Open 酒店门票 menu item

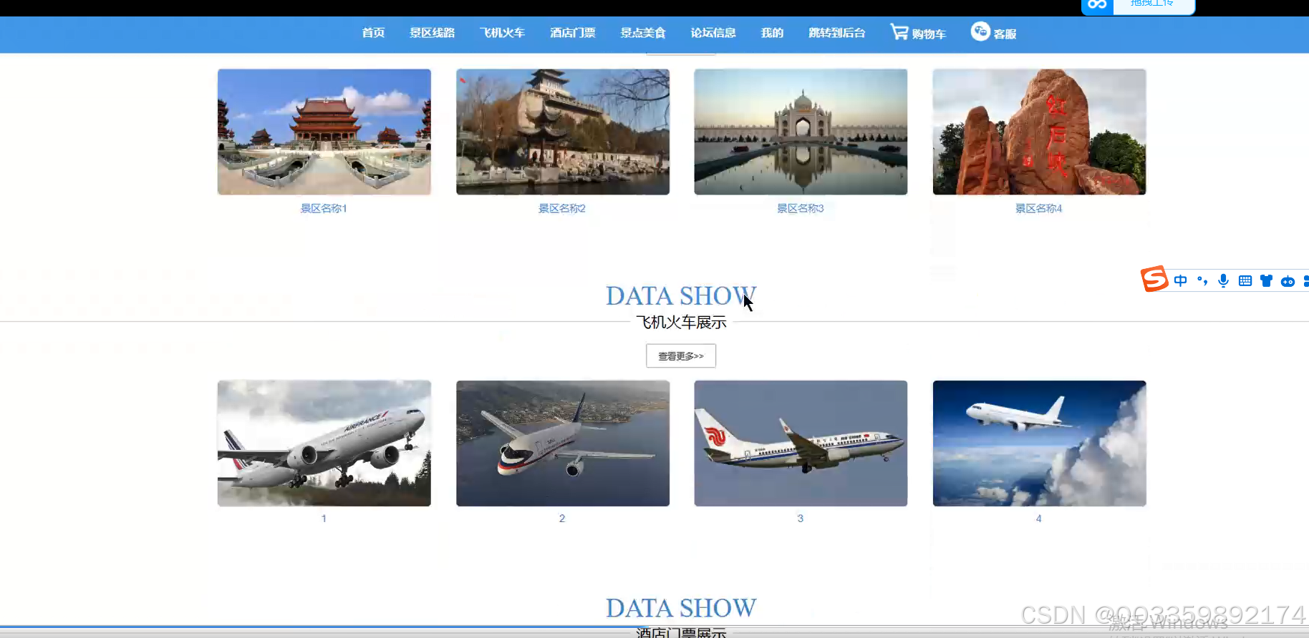pyautogui.click(x=573, y=33)
